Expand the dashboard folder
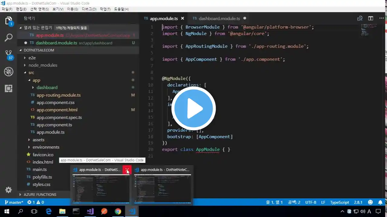This screenshot has height=217, width=387. [x=47, y=87]
